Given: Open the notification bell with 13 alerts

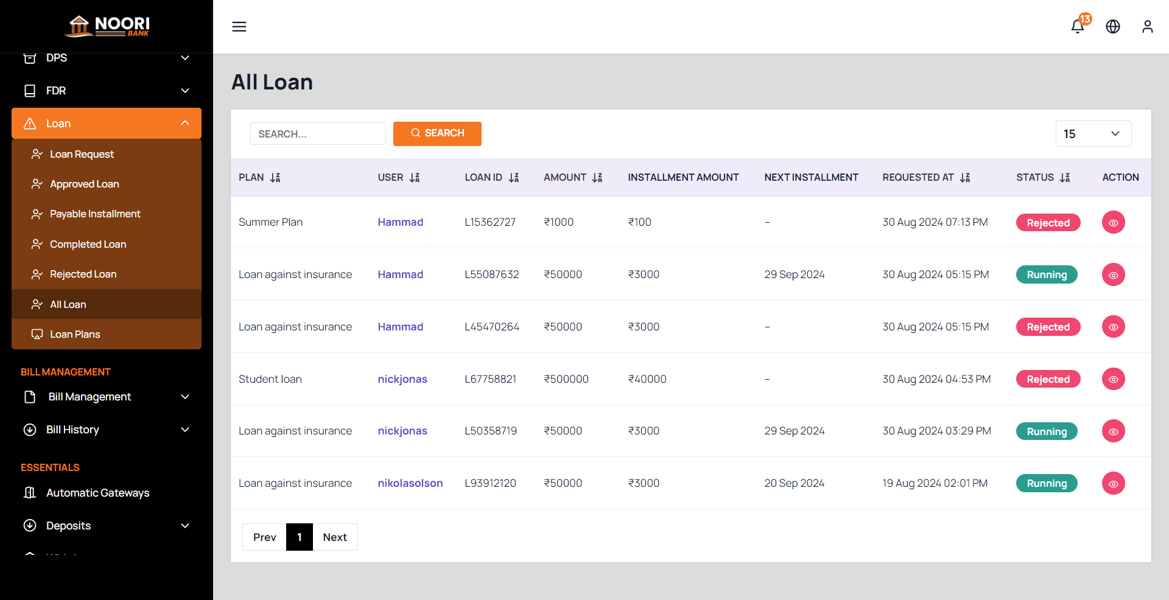Looking at the screenshot, I should click(x=1078, y=27).
